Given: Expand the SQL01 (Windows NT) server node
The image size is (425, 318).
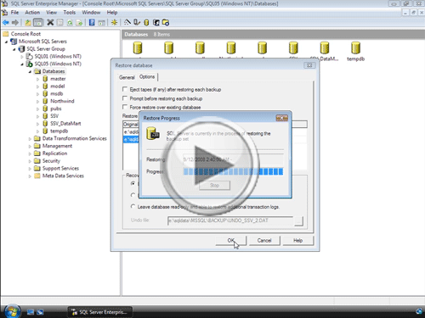Looking at the screenshot, I should tap(22, 57).
